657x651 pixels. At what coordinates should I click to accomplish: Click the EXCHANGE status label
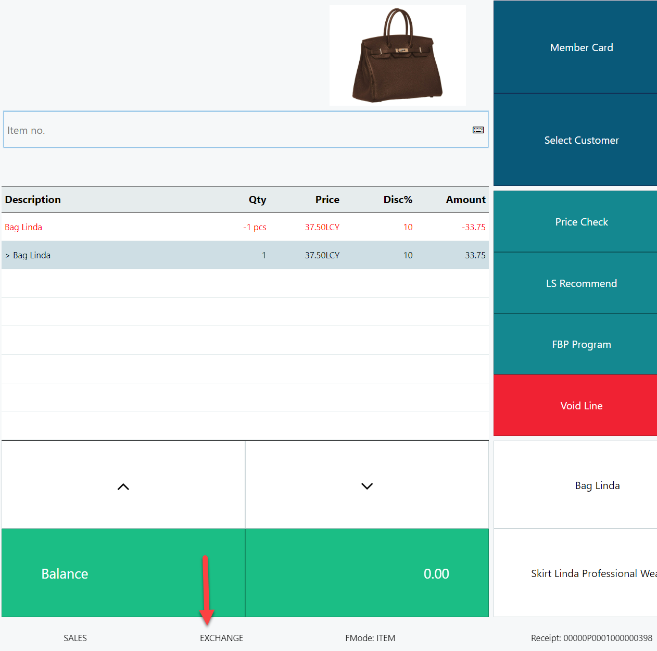[221, 638]
